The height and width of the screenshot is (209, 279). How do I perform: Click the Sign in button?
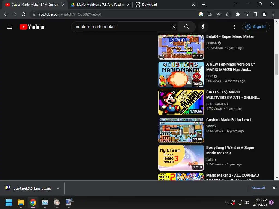(256, 27)
